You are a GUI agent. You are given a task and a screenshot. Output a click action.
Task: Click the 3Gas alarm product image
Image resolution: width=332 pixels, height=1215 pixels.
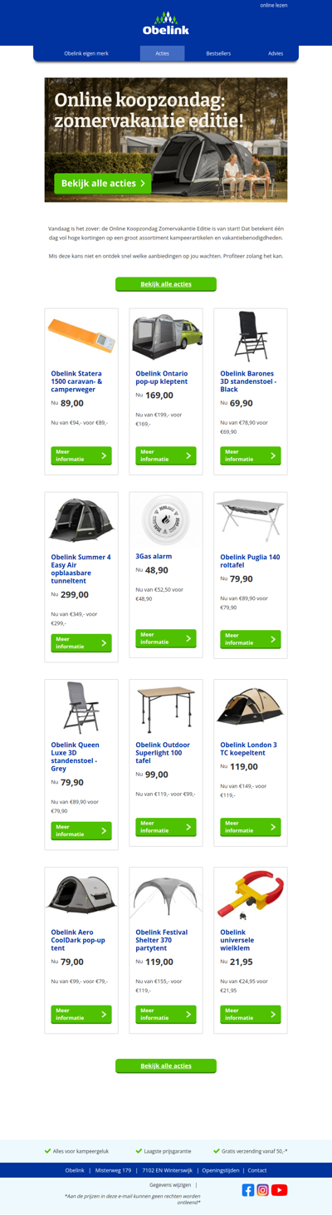tap(166, 519)
